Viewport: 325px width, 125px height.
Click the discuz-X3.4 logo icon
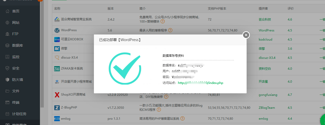pos(57,57)
